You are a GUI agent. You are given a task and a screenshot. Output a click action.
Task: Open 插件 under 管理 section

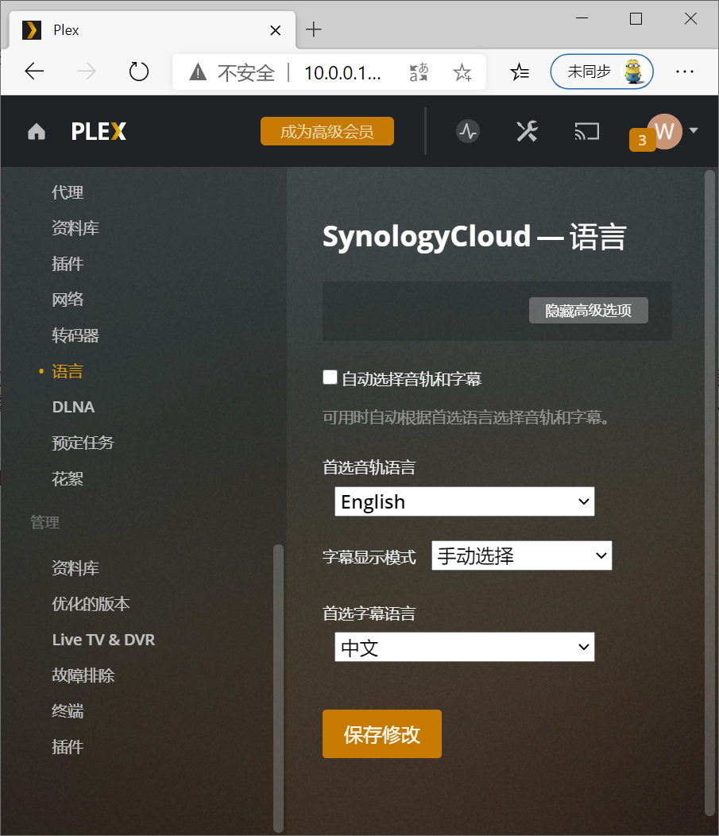(x=68, y=746)
